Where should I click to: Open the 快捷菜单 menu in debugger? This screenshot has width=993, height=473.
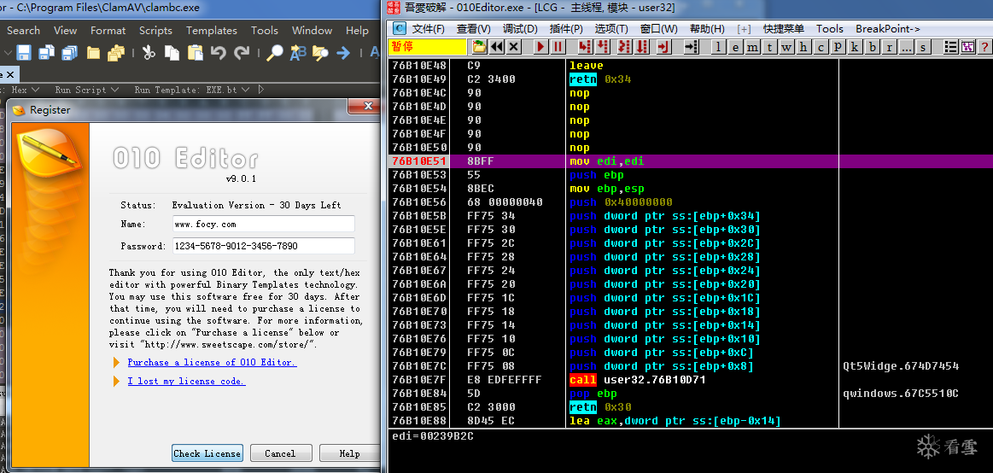(784, 29)
